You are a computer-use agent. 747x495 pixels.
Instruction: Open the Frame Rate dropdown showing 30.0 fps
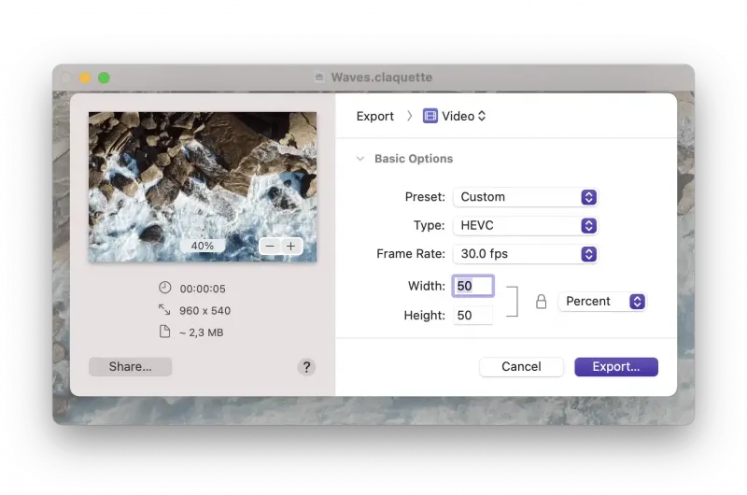[x=526, y=254]
